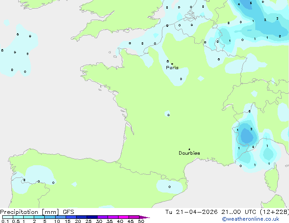Screen dimensions: 289x223
Task: Click the (12+228) forecast offset
Action: (274, 212)
